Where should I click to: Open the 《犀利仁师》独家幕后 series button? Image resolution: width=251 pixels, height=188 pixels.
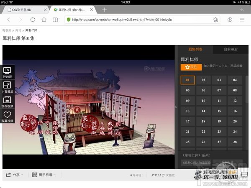click(x=196, y=163)
